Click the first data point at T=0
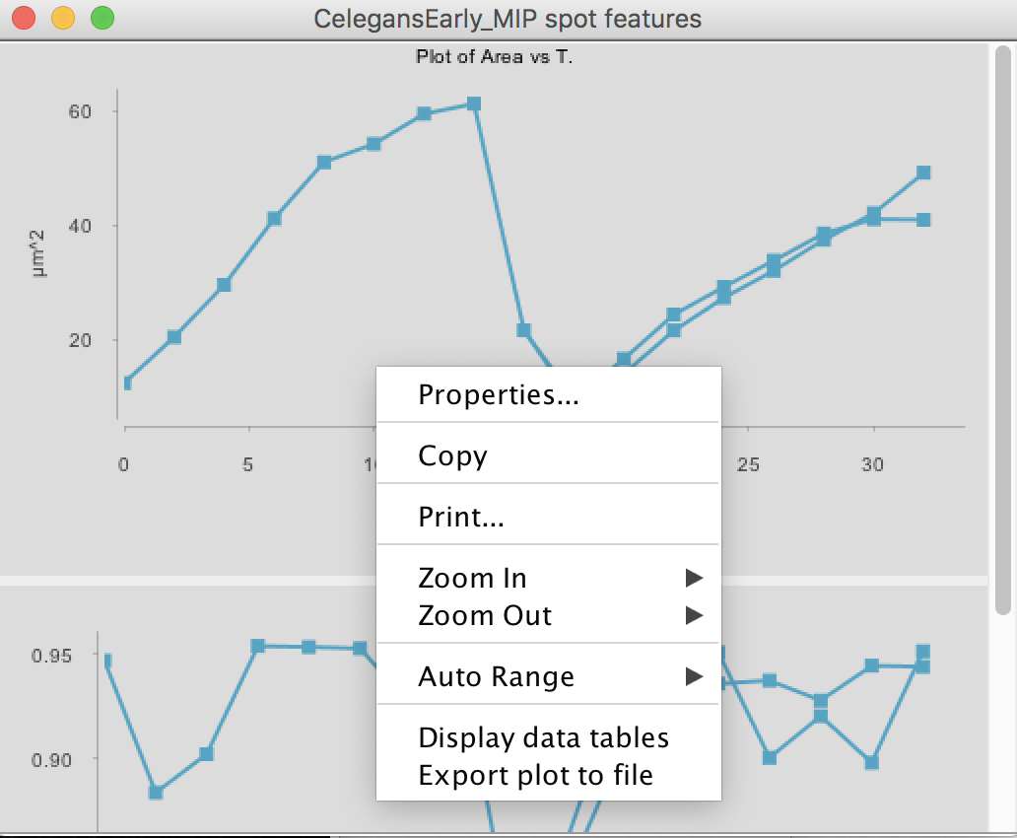The height and width of the screenshot is (838, 1017). pyautogui.click(x=127, y=383)
